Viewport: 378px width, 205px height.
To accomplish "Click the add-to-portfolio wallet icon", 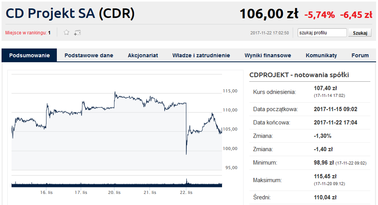I will (77, 32).
